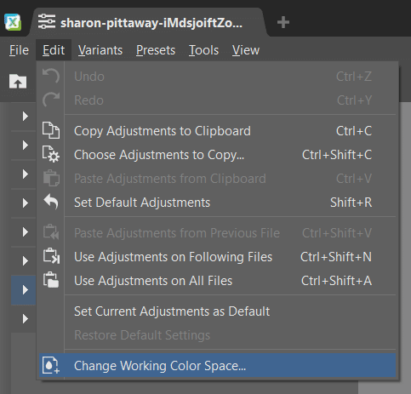Click the disabled Redo entry
The image size is (411, 394).
[218, 100]
